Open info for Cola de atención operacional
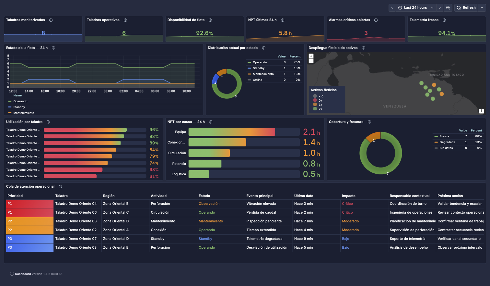The height and width of the screenshot is (286, 490). tap(60, 187)
